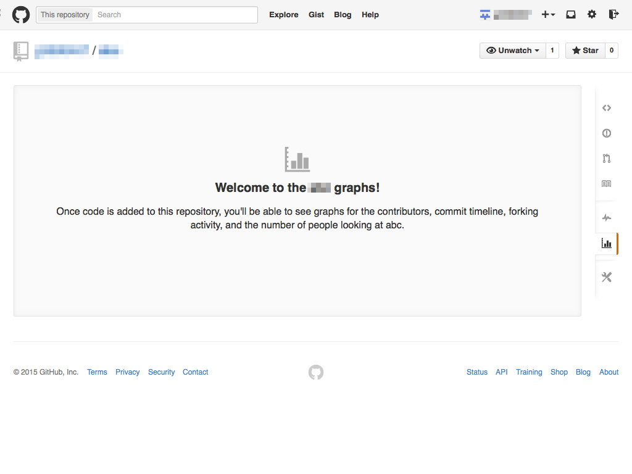The height and width of the screenshot is (474, 632).
Task: Open the Status link in footer
Action: click(476, 372)
